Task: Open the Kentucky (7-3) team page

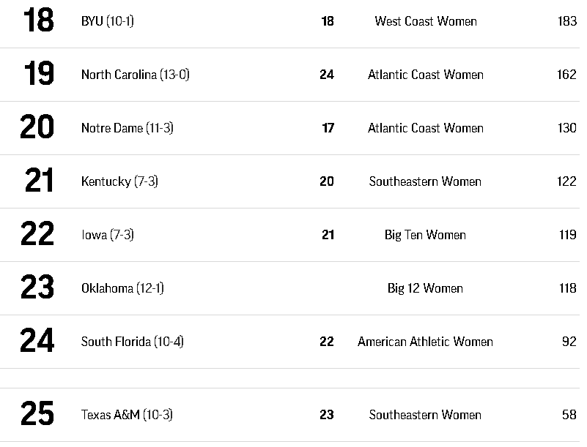Action: pos(119,181)
